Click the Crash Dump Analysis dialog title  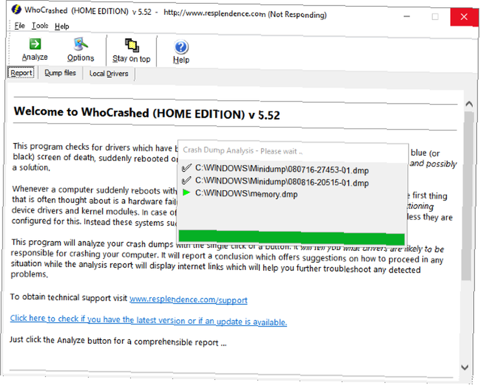click(242, 151)
